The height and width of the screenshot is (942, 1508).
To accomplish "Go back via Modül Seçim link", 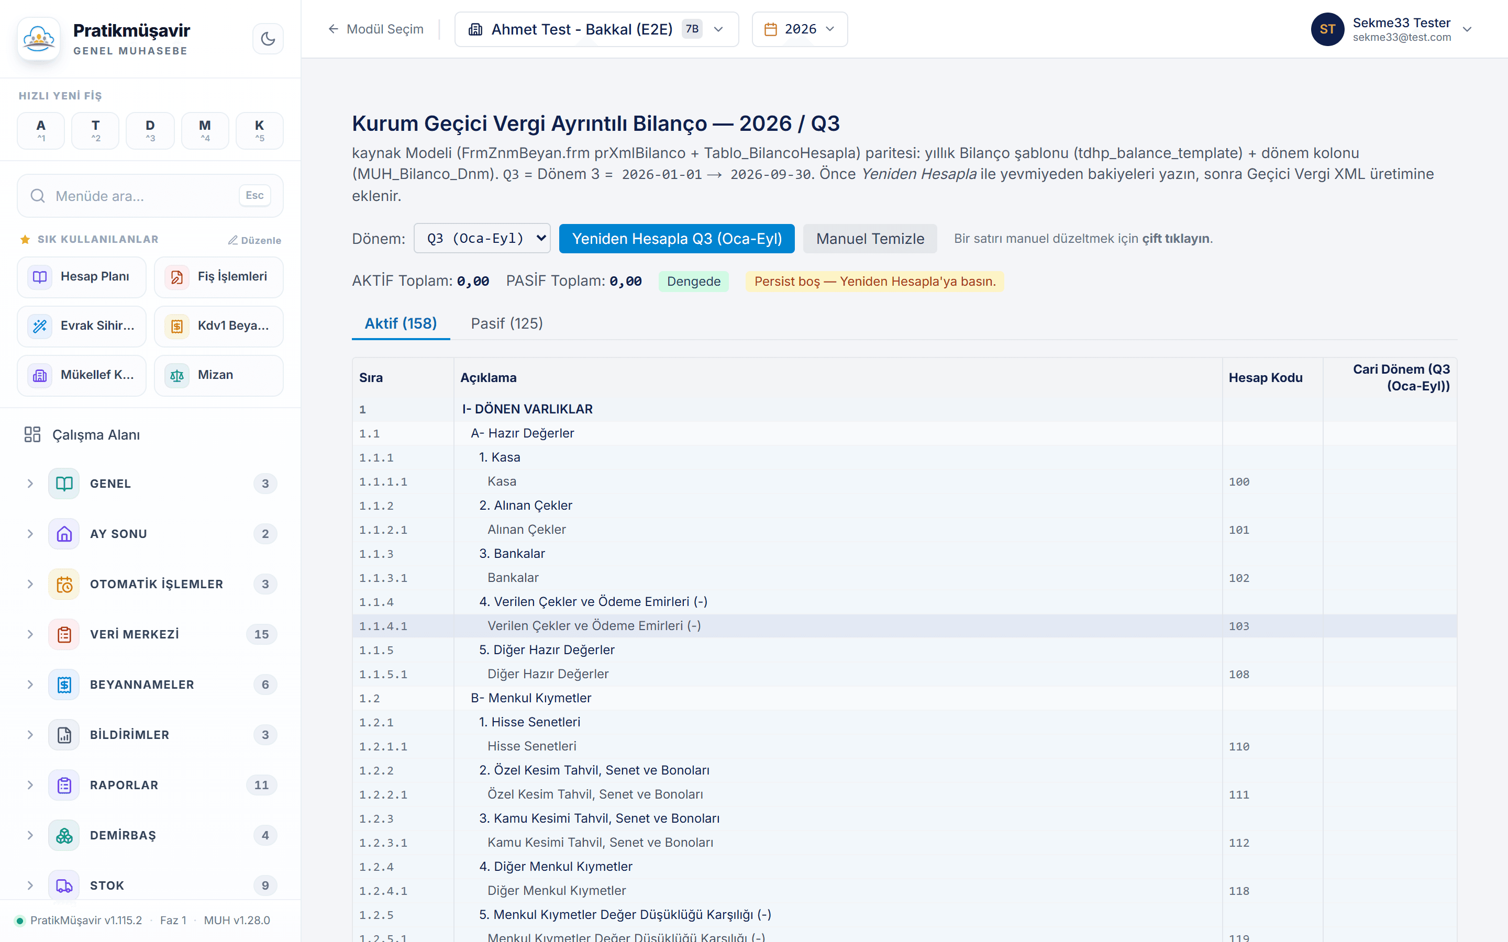I will 376,29.
